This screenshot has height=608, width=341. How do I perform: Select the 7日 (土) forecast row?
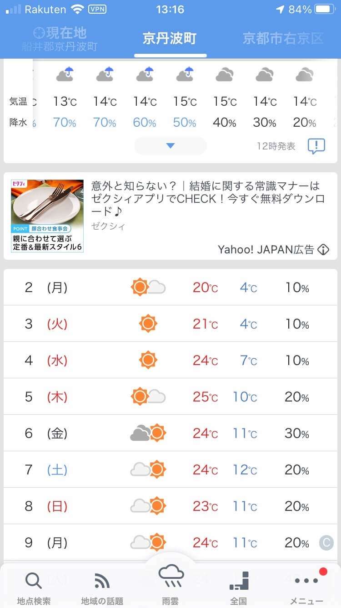tap(170, 469)
